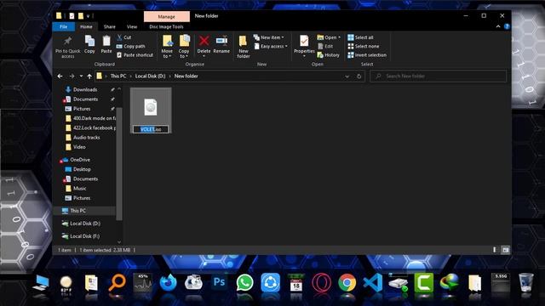Select Music under OneDrive
The height and width of the screenshot is (306, 545).
click(x=79, y=189)
